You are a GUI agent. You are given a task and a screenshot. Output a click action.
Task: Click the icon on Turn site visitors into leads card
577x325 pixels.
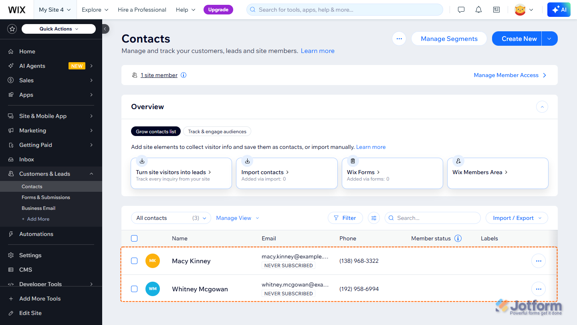(x=142, y=161)
